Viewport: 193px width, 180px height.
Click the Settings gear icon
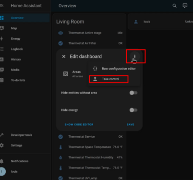[x=2, y=145]
